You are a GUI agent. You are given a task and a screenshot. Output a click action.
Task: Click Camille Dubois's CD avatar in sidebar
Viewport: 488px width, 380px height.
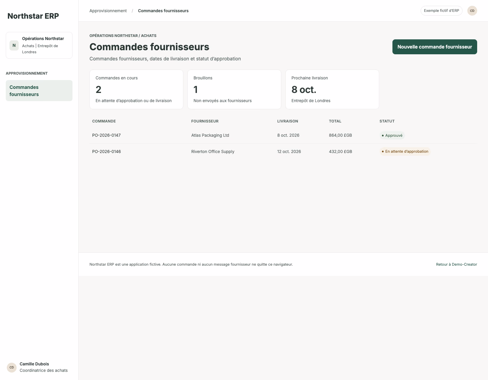[12, 367]
